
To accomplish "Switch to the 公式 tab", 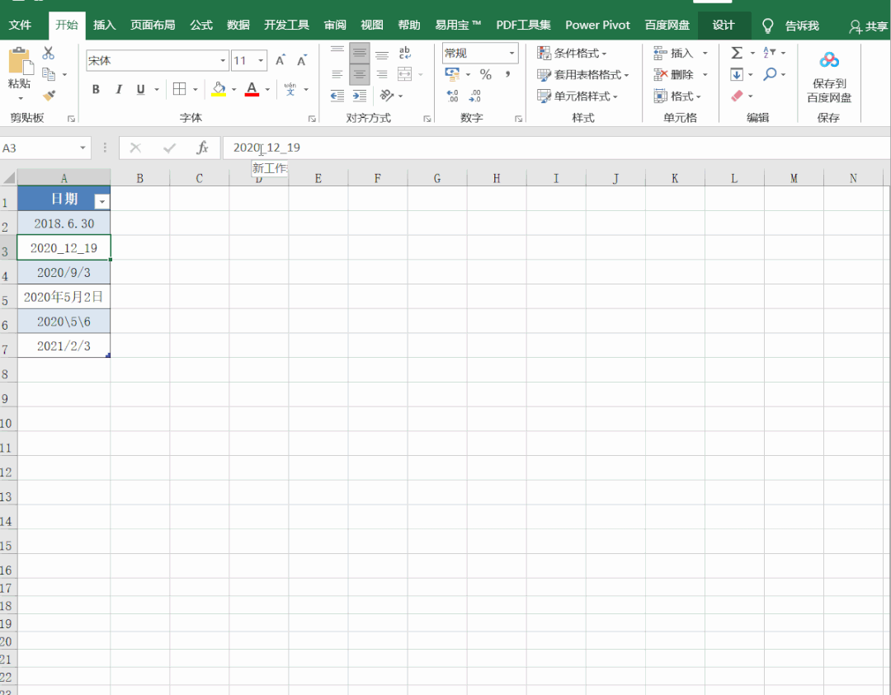I will coord(201,25).
